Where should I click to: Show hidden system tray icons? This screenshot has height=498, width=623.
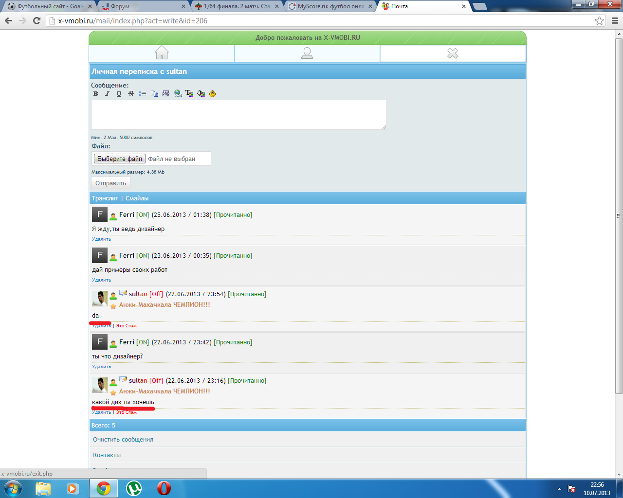click(559, 489)
